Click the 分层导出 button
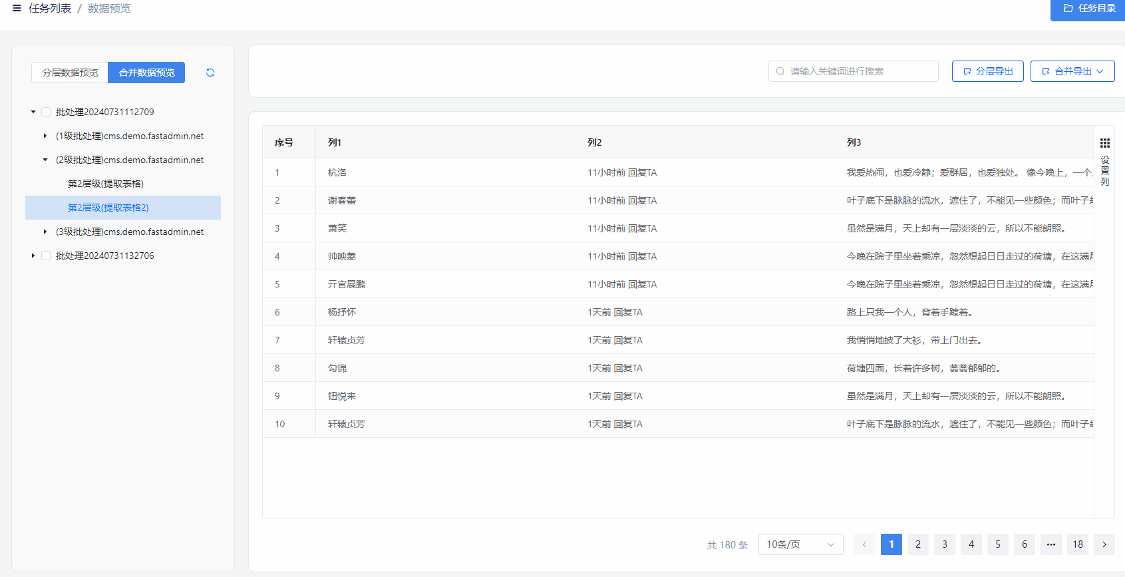Screen dimensions: 1125x577 click(988, 71)
